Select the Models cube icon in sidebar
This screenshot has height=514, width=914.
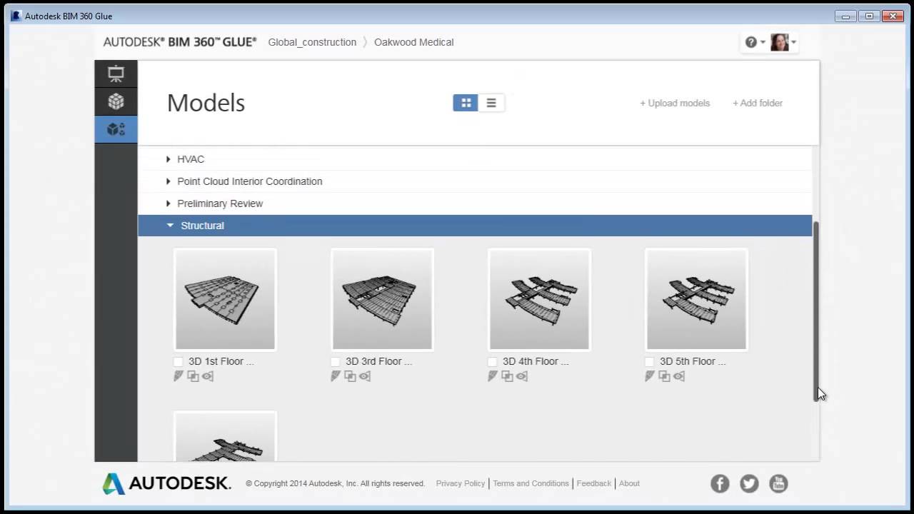116,101
